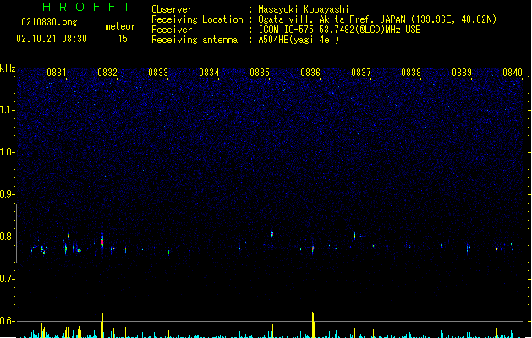Click the meteor echo just before 0837
This screenshot has height=338, width=532.
pos(355,236)
